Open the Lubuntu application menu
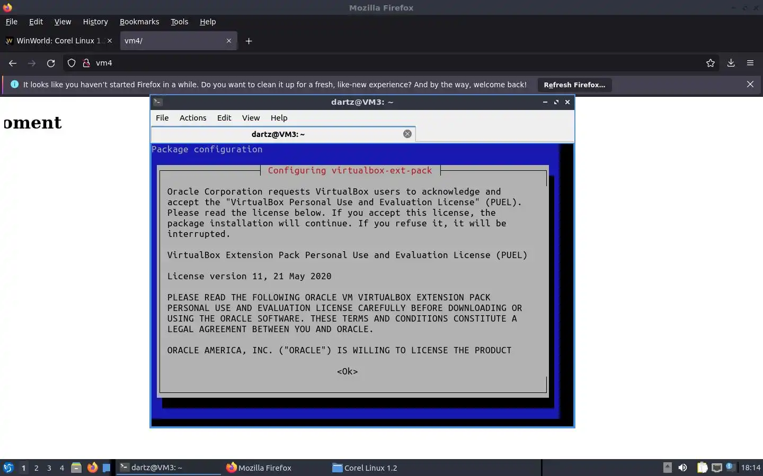The width and height of the screenshot is (763, 476). pos(8,468)
